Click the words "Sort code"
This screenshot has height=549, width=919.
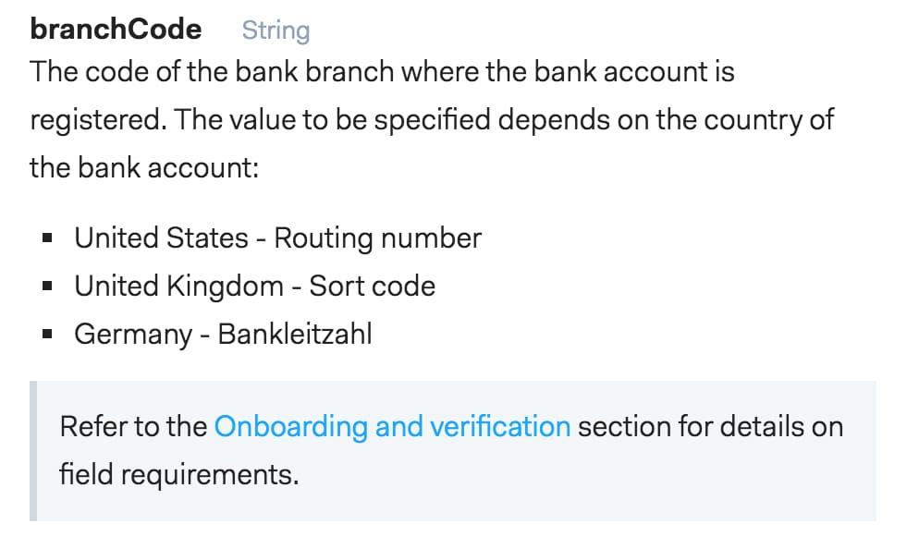pos(373,287)
